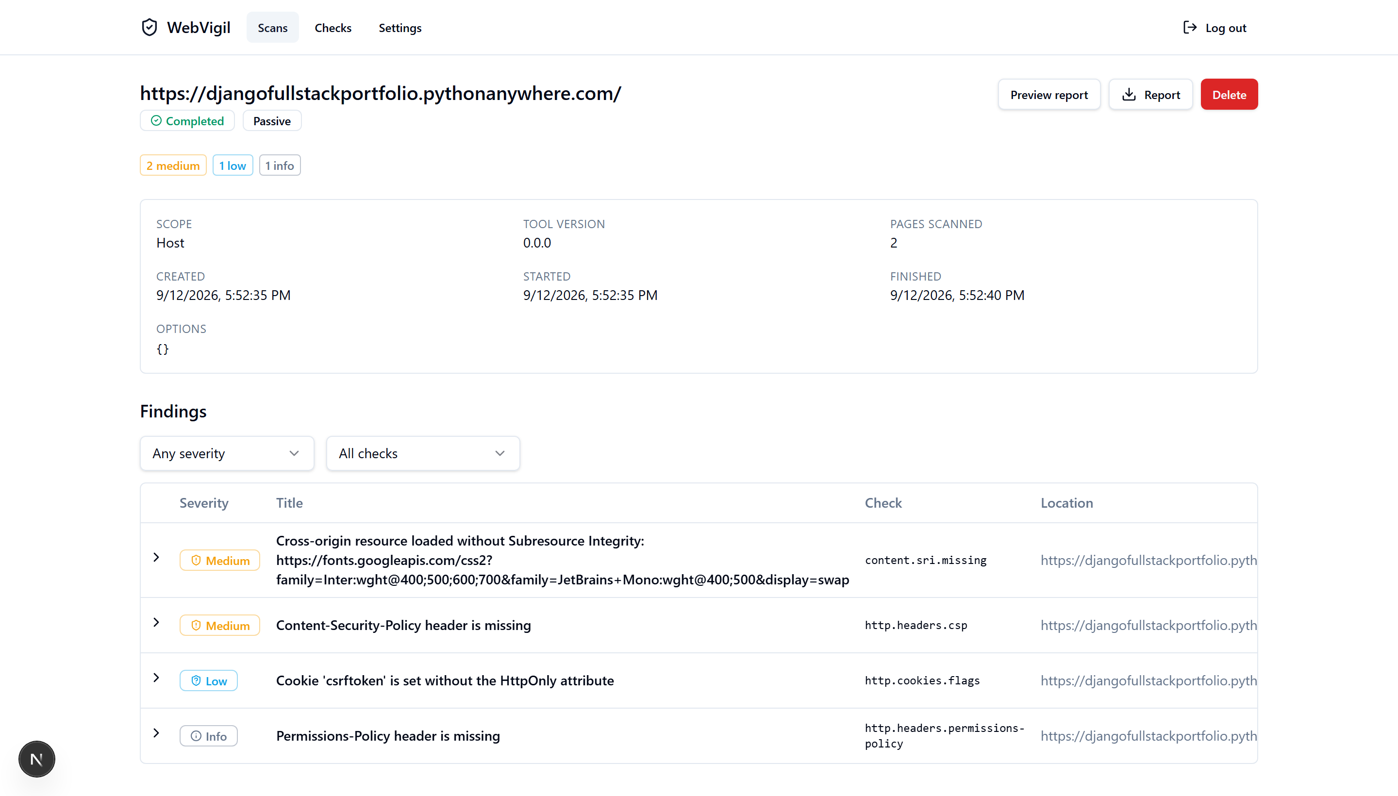Click the 2 medium count badge
Viewport: 1398px width, 796px height.
click(x=173, y=165)
